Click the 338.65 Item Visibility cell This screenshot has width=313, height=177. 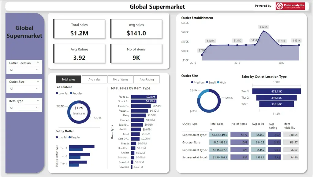tap(291, 135)
